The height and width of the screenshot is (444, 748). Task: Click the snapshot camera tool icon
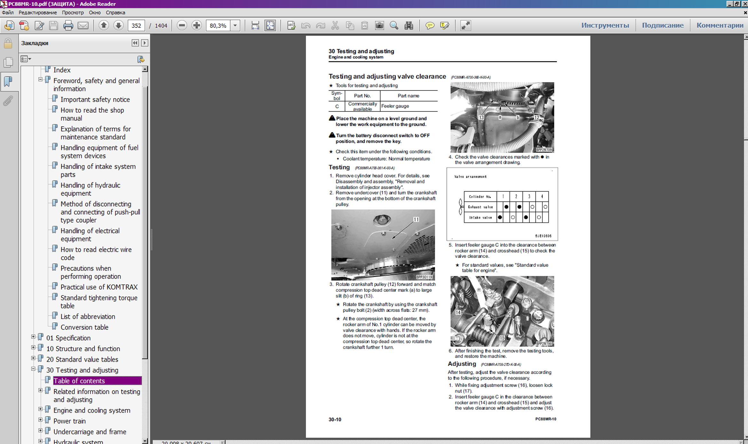pos(379,26)
